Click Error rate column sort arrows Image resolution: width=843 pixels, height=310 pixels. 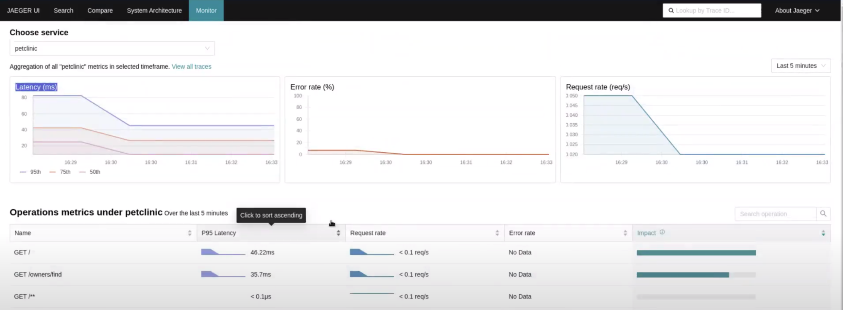(625, 233)
